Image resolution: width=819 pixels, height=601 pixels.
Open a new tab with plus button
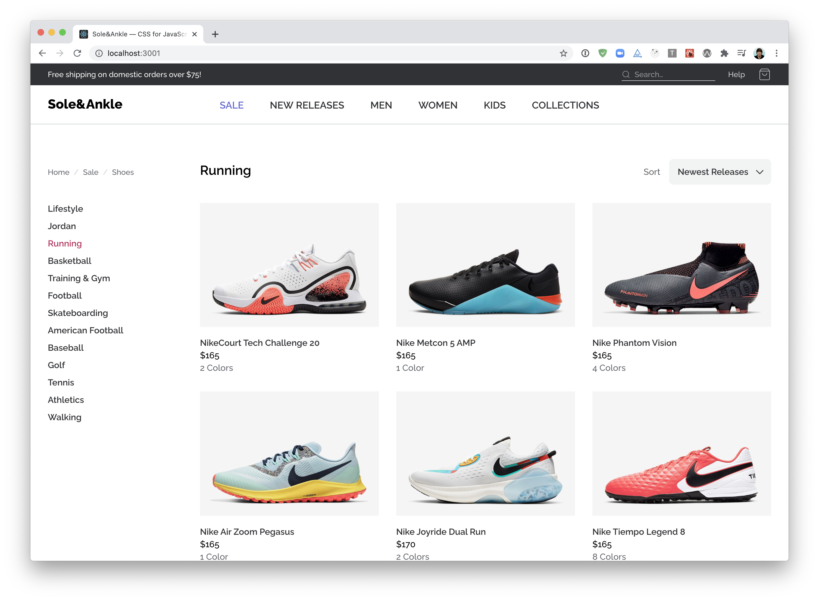[x=215, y=34]
